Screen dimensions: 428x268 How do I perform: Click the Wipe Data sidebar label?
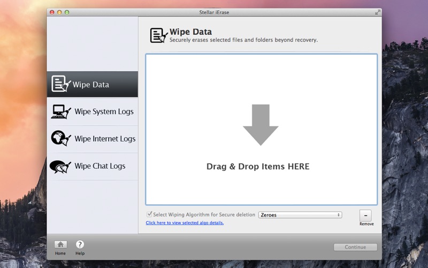point(90,85)
